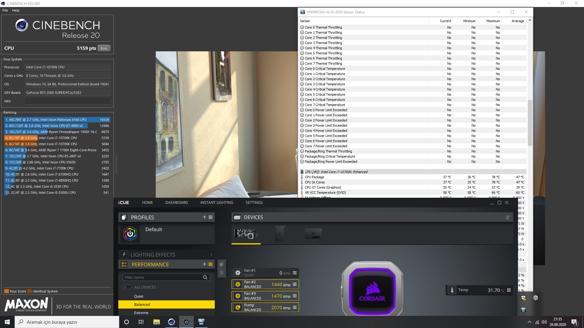584x328 pixels.
Task: Select the Extreme performance preset
Action: coord(166,313)
